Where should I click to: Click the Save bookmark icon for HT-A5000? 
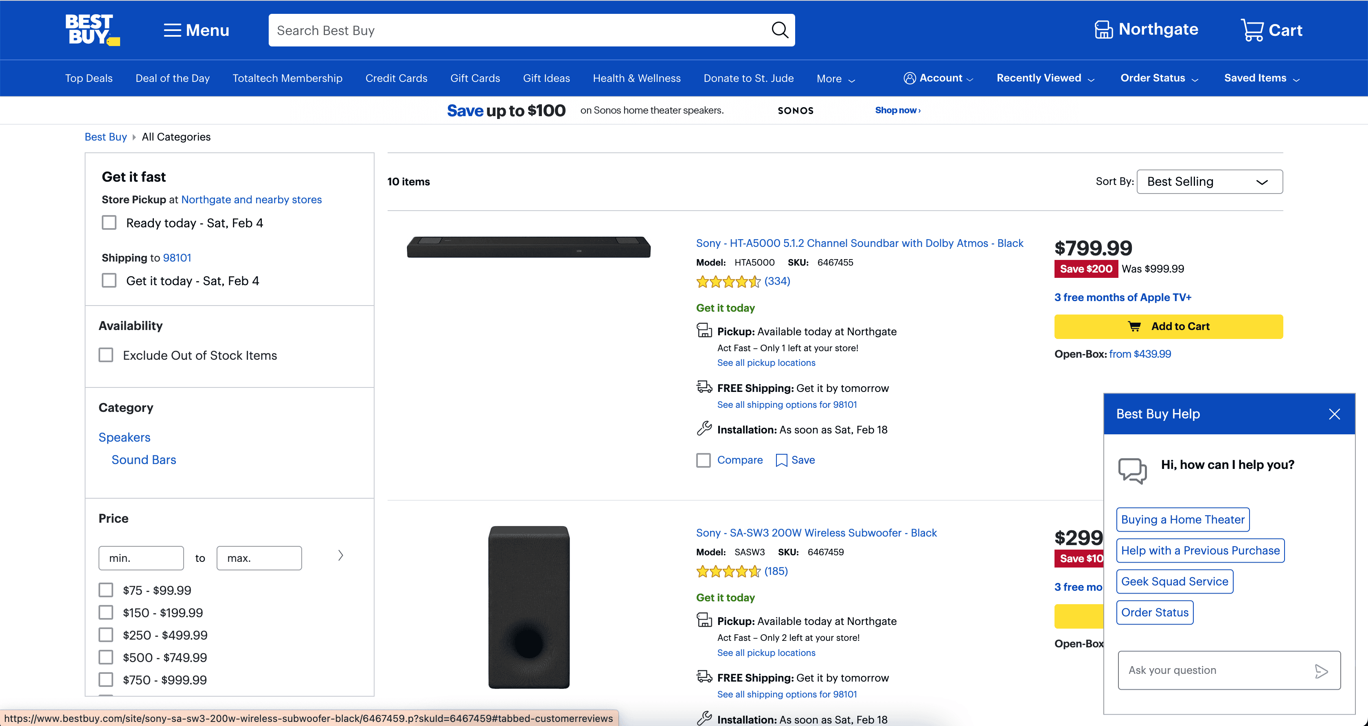781,460
